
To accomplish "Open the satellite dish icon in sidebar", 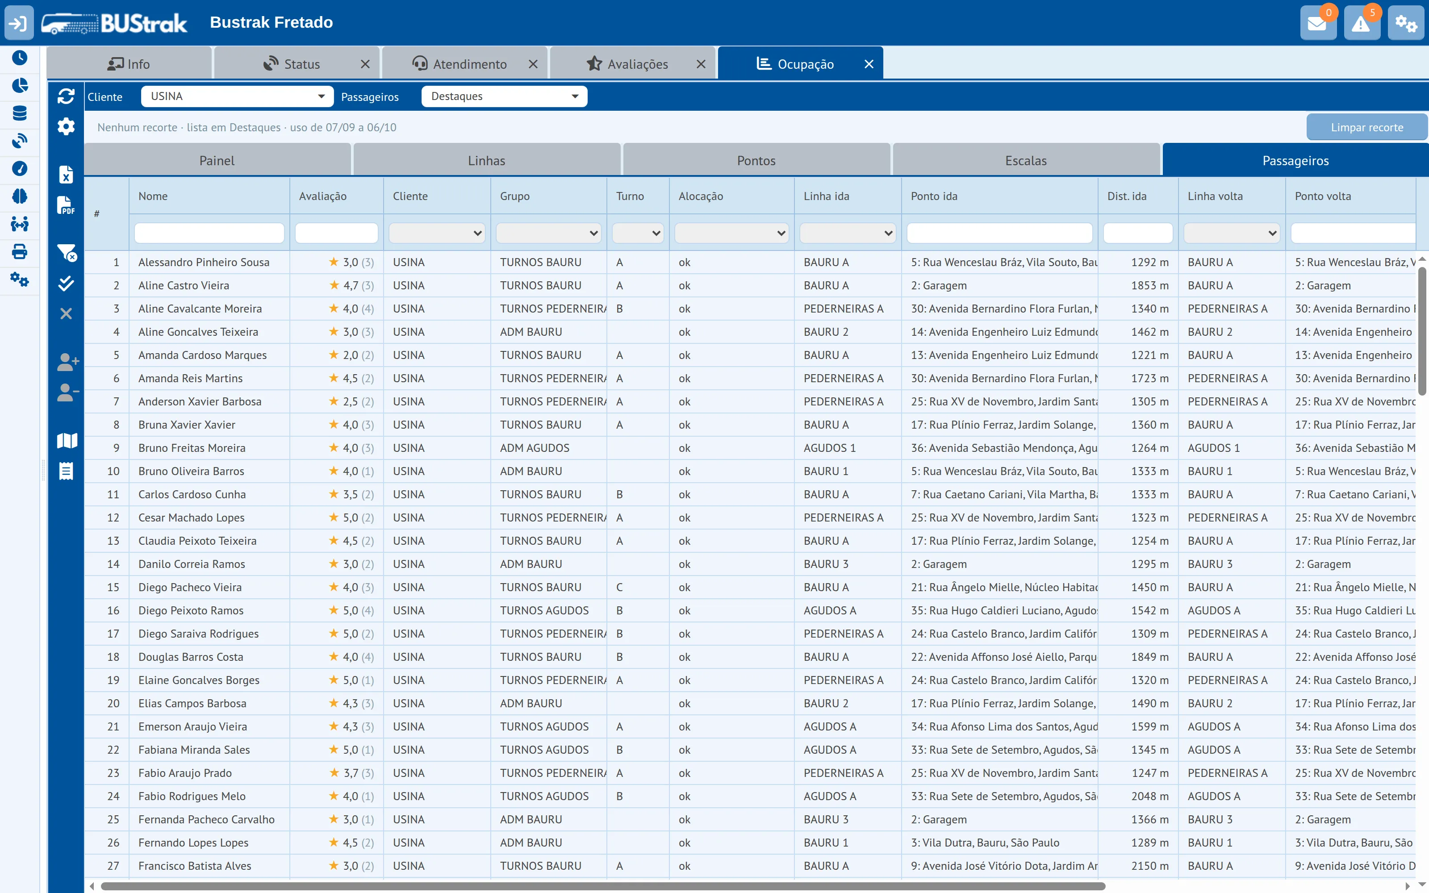I will pos(20,141).
